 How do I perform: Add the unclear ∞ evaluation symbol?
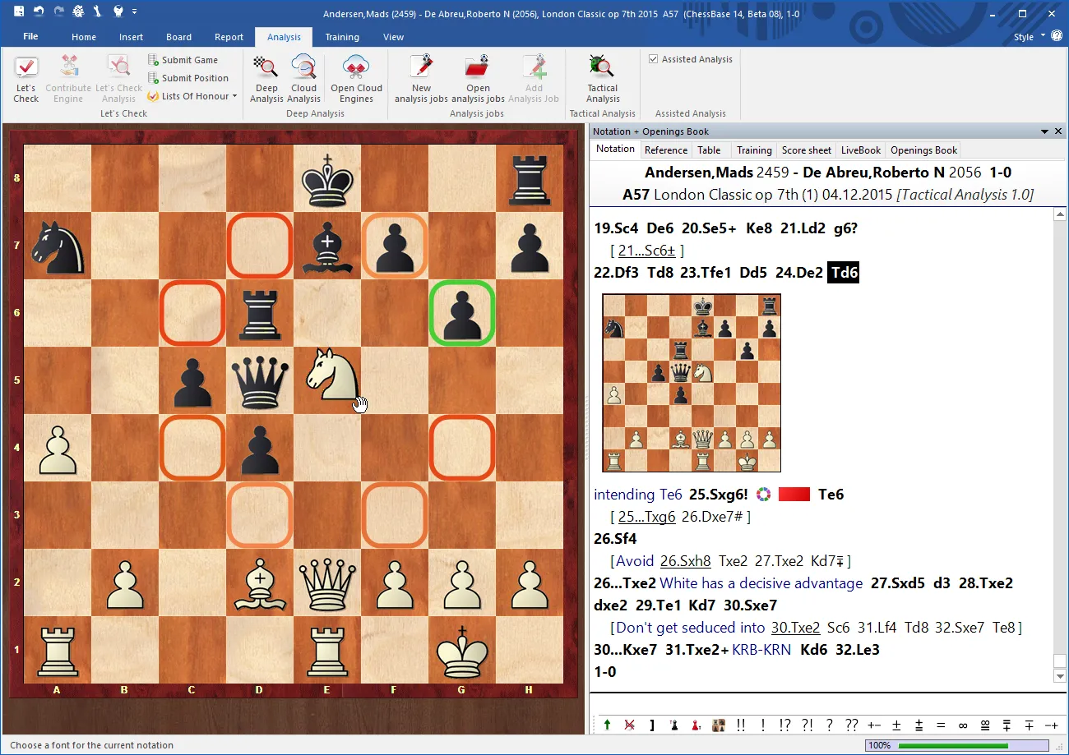[963, 725]
